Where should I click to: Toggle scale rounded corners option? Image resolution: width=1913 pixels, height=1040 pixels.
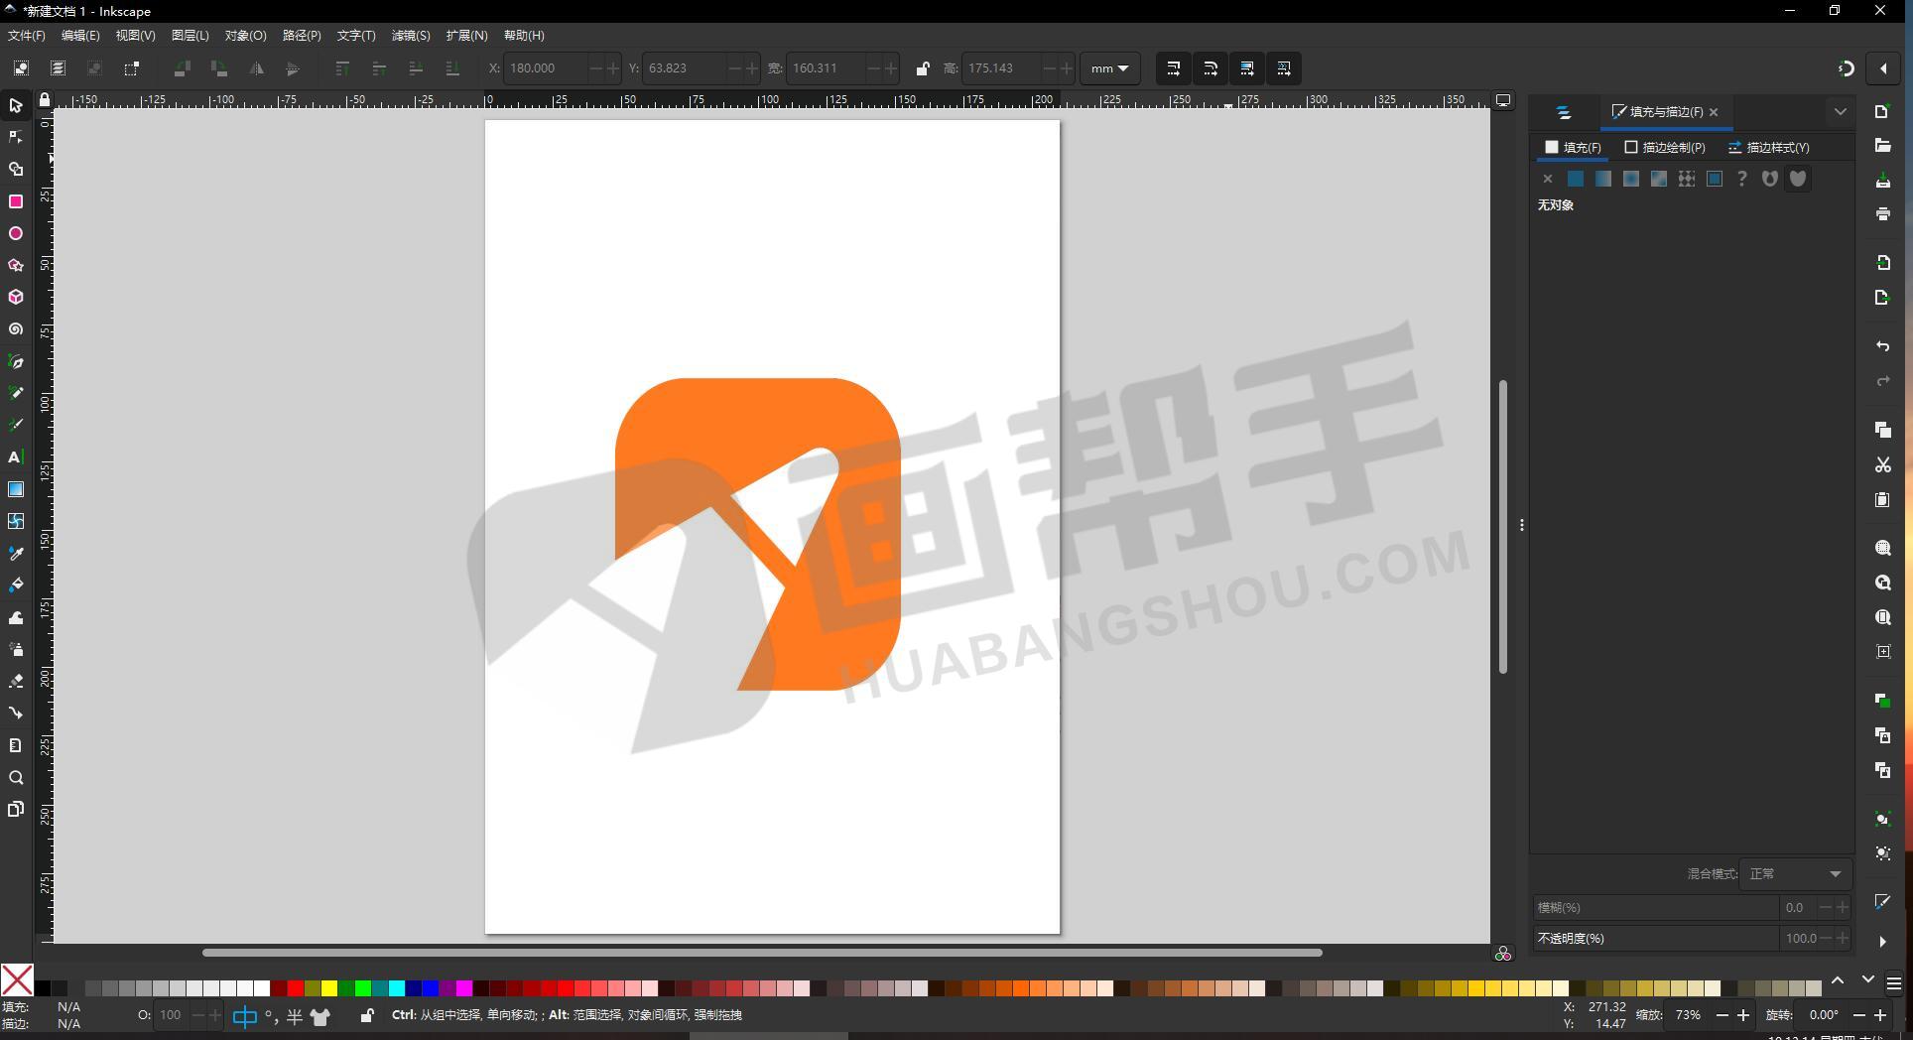point(1211,68)
